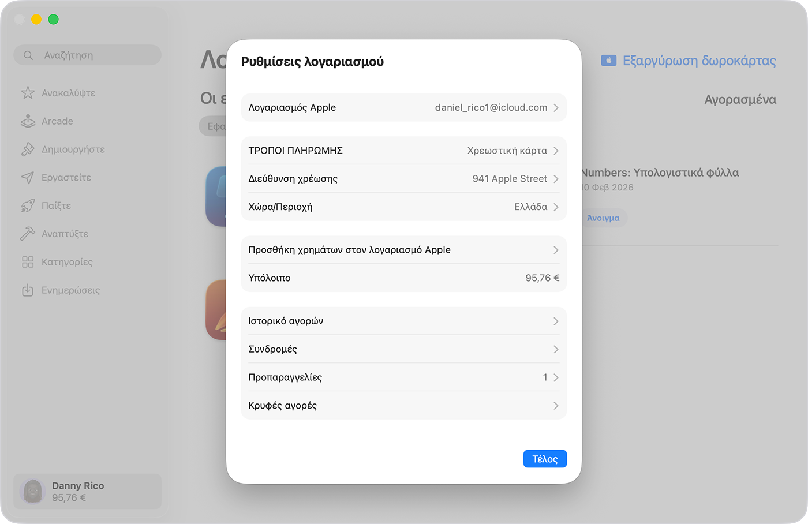
Task: Click the Συνδρομές label
Action: tap(272, 349)
